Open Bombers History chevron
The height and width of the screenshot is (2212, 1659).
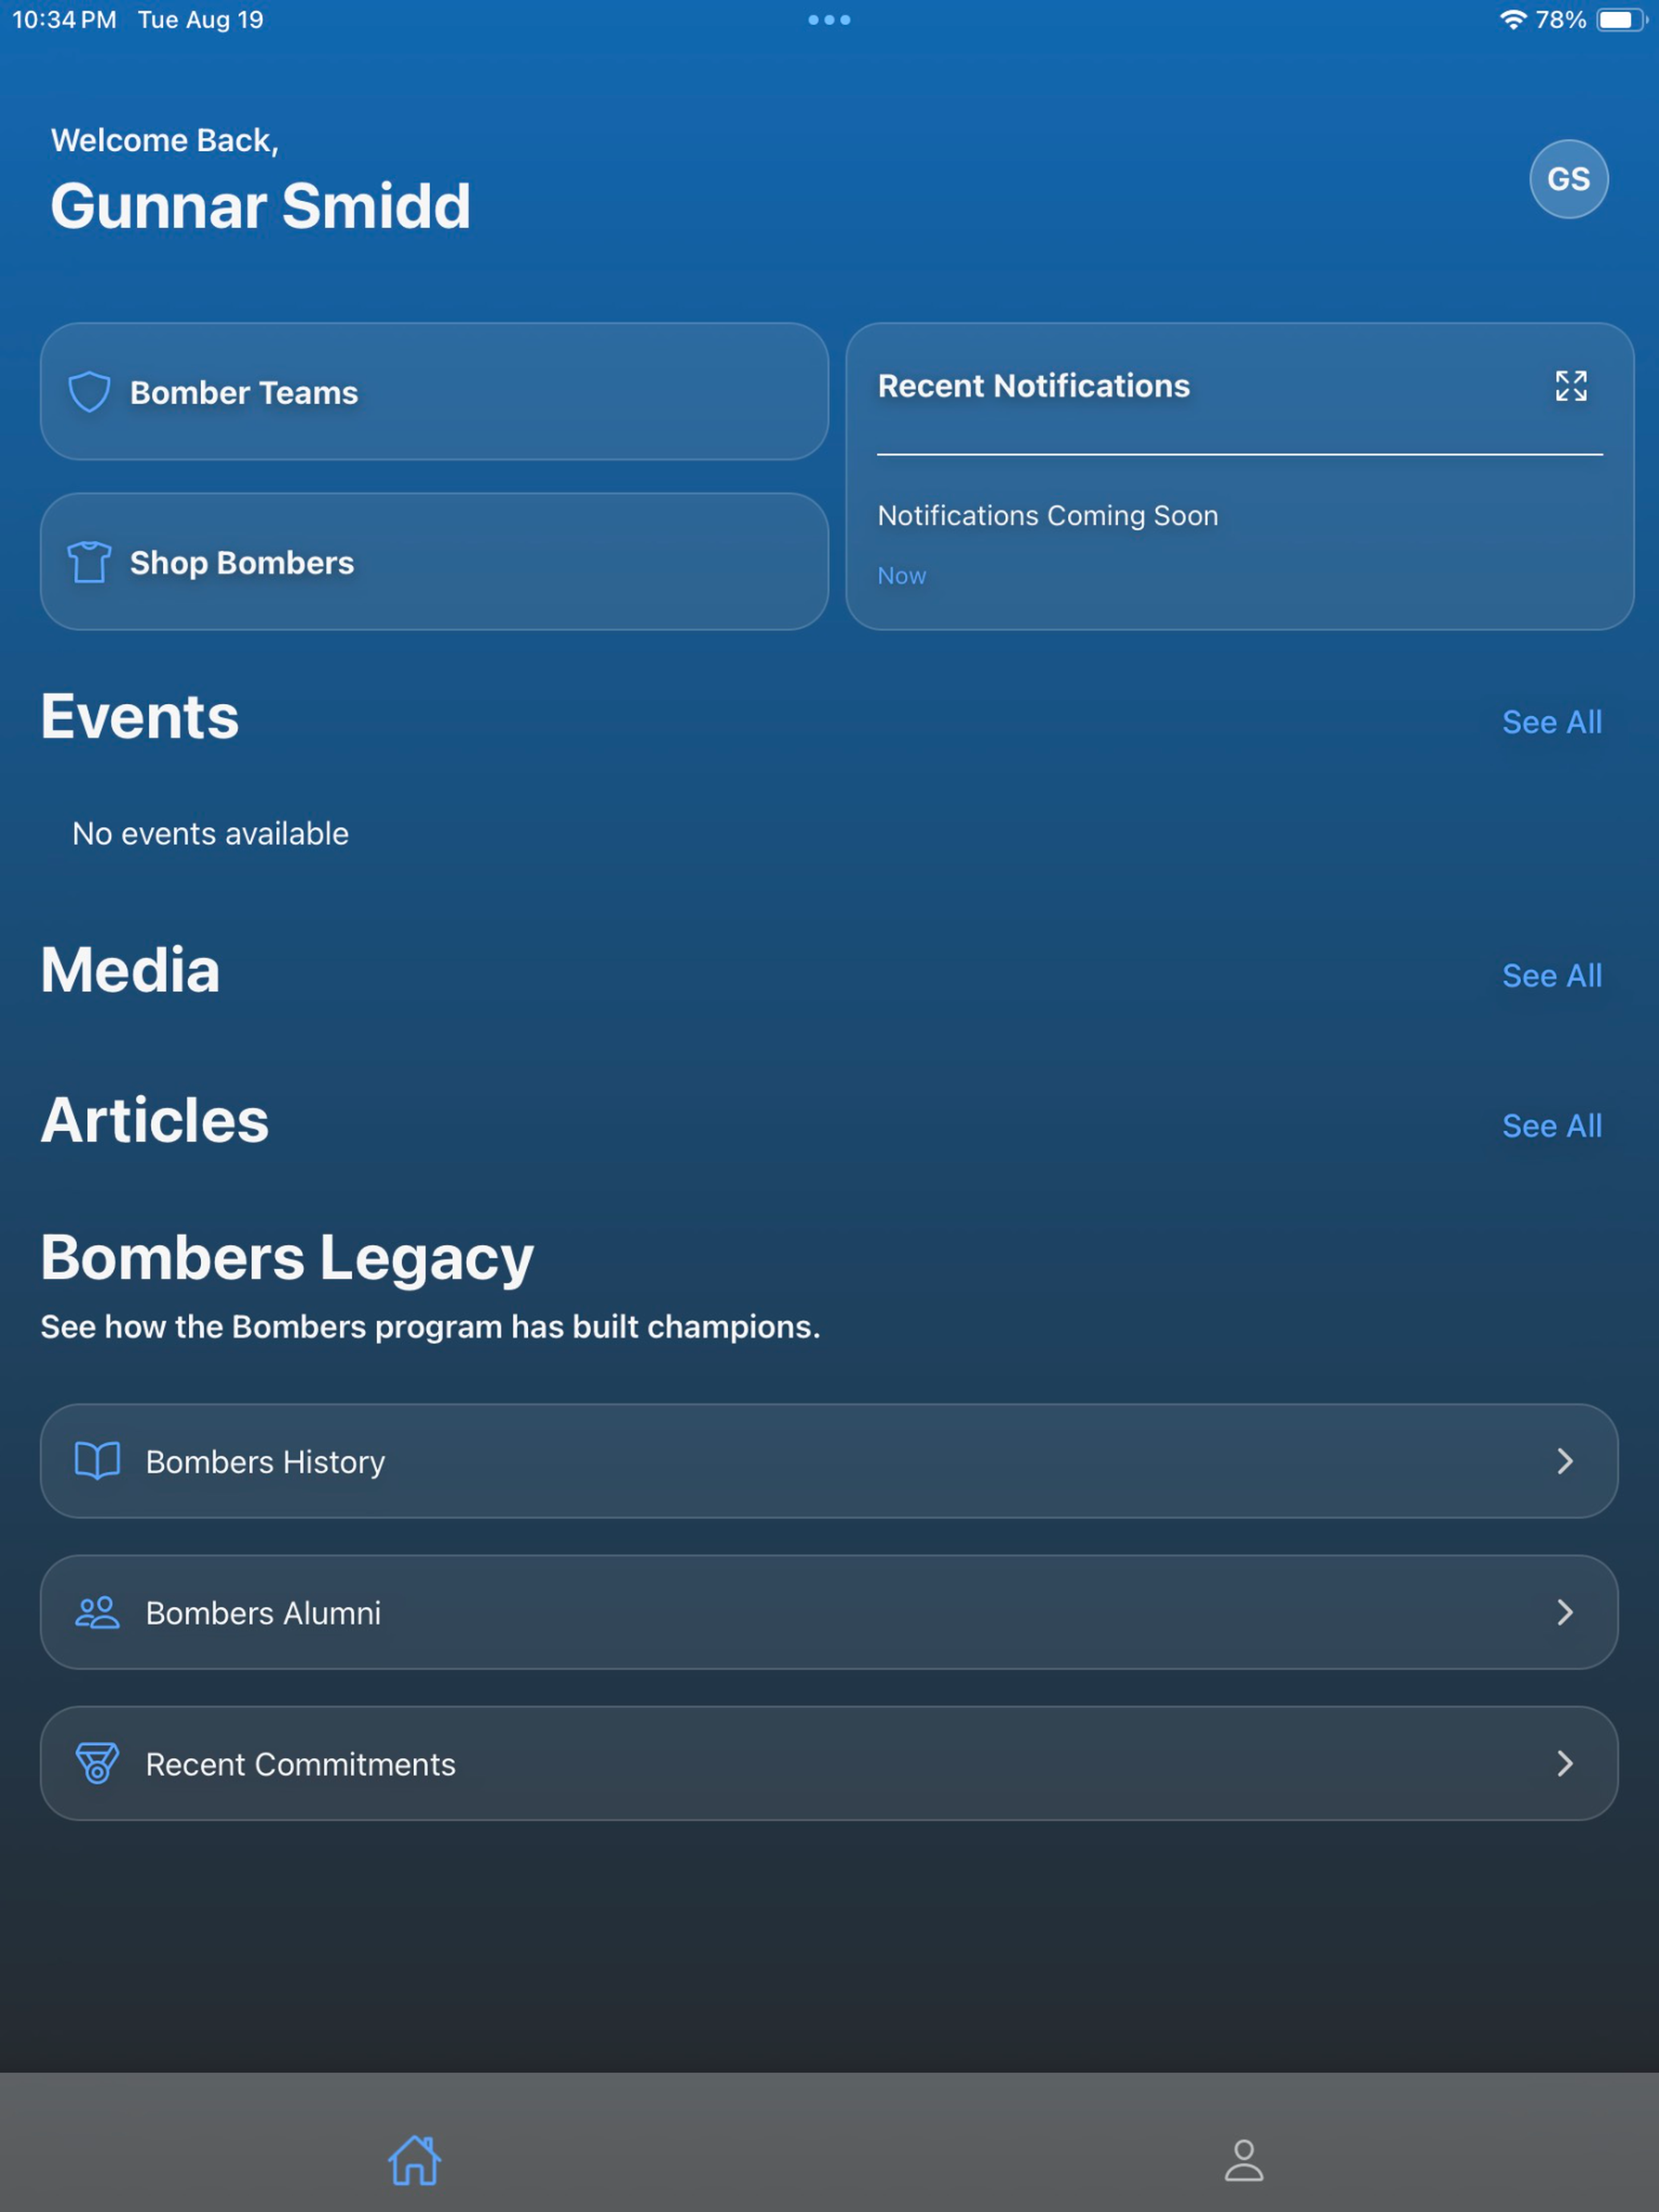click(1565, 1461)
